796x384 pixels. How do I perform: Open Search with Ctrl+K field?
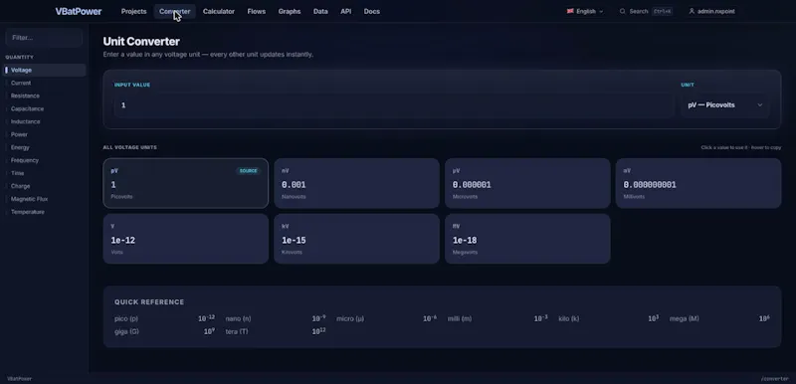pyautogui.click(x=646, y=11)
